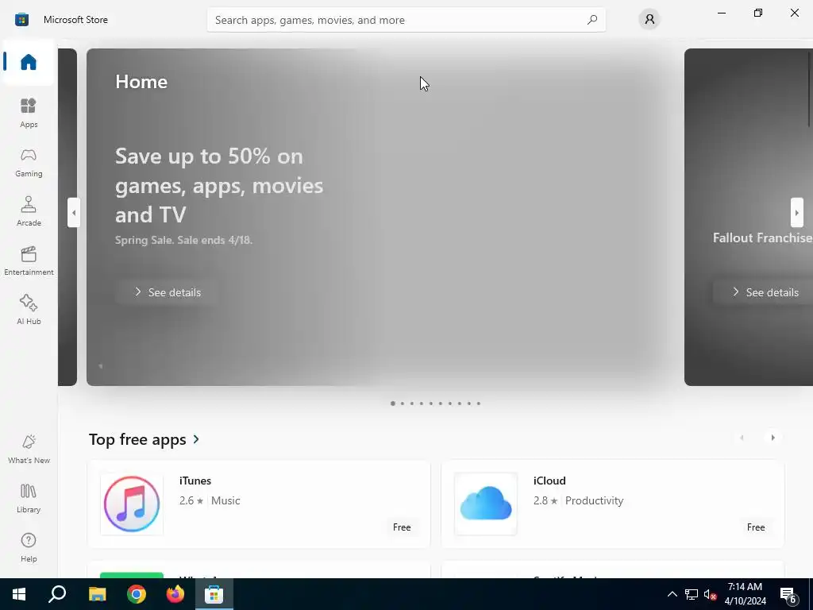Viewport: 813px width, 610px height.
Task: Launch Firefox from taskbar
Action: pyautogui.click(x=175, y=594)
